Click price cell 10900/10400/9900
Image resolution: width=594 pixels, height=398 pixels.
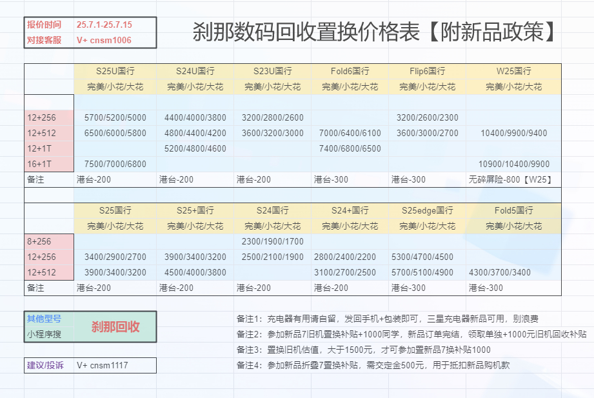pos(513,164)
